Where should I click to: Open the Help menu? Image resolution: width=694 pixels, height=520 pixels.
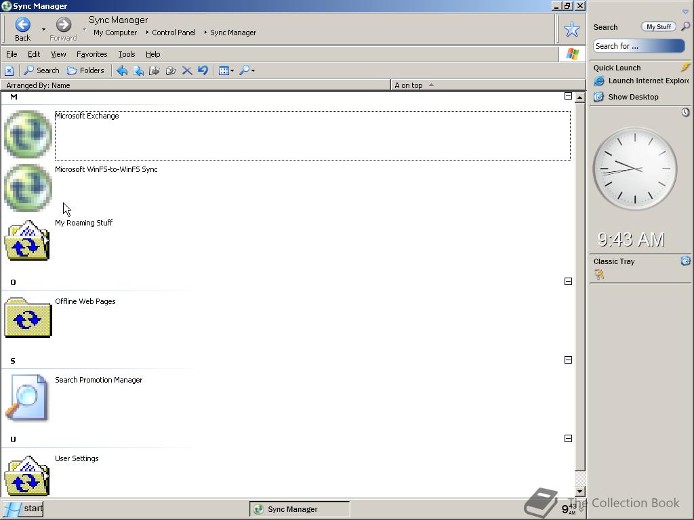pyautogui.click(x=152, y=54)
